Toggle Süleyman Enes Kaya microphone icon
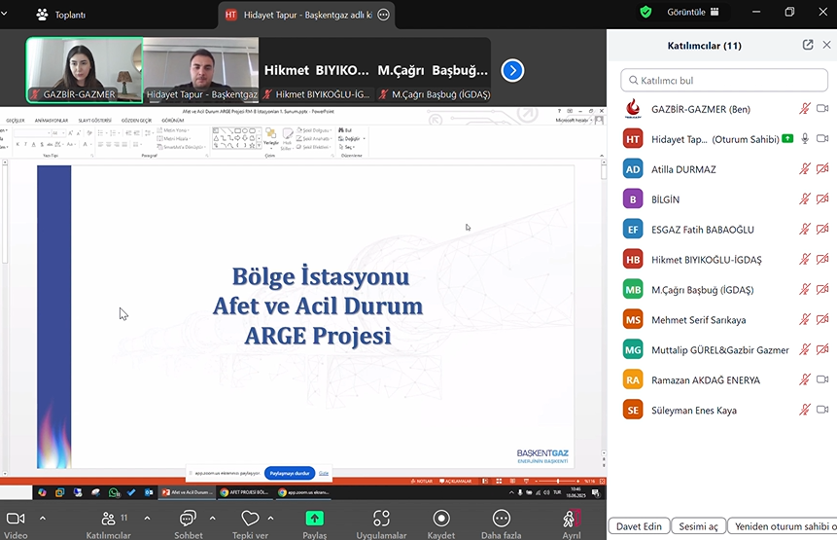 tap(805, 410)
